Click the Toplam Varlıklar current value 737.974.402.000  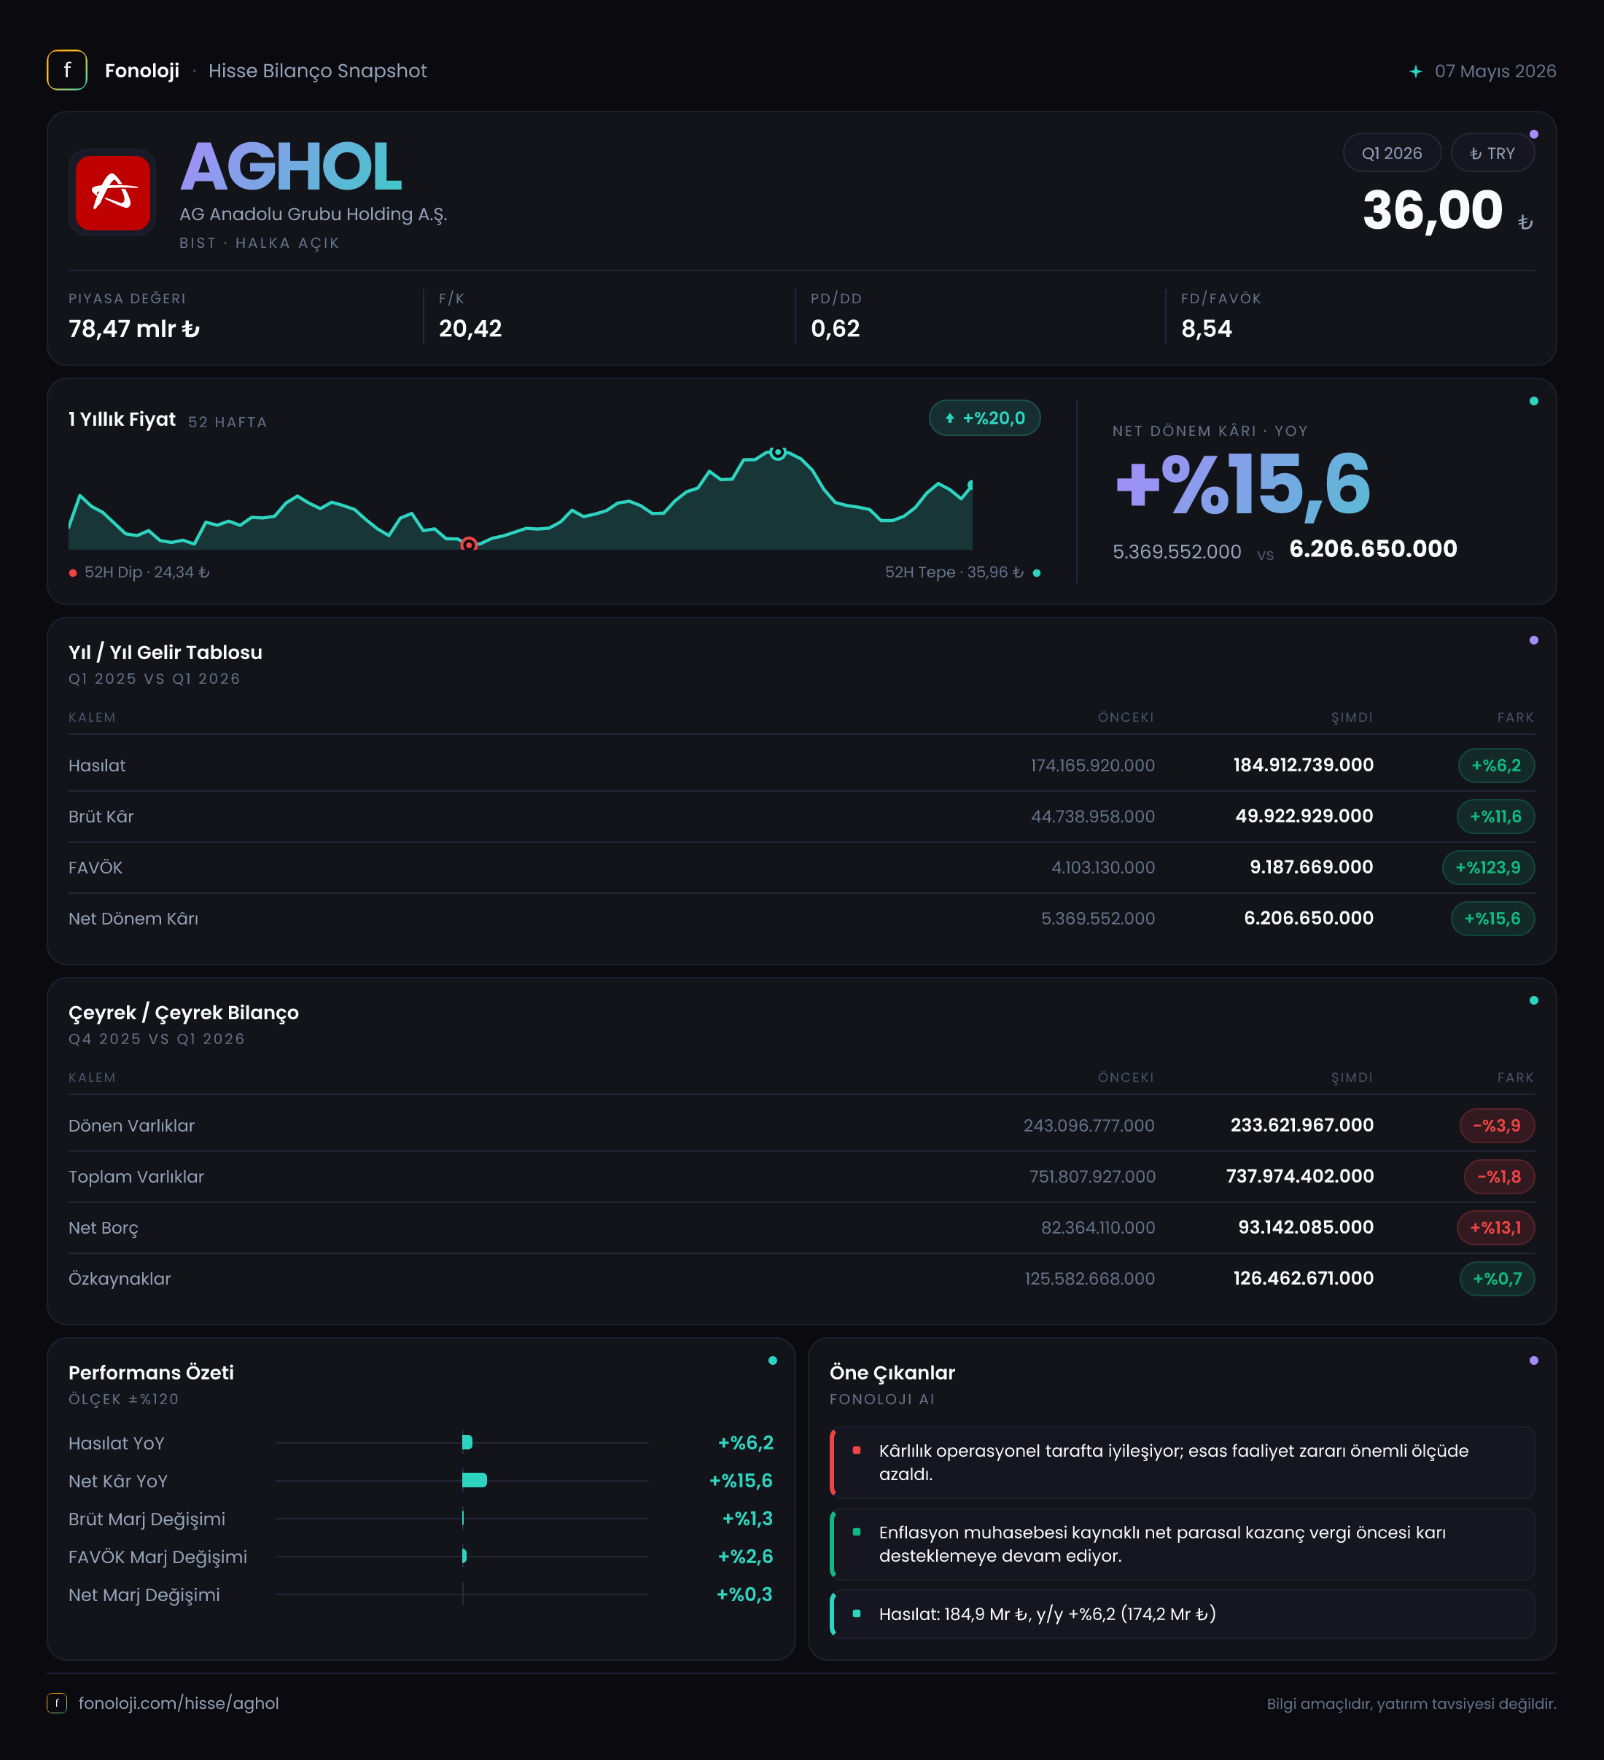pos(1300,1177)
